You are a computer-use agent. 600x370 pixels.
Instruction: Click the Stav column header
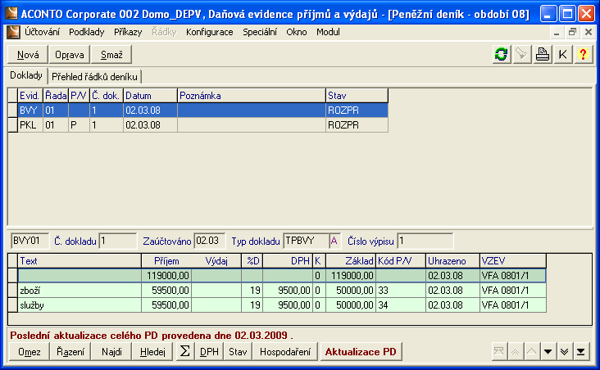[357, 96]
